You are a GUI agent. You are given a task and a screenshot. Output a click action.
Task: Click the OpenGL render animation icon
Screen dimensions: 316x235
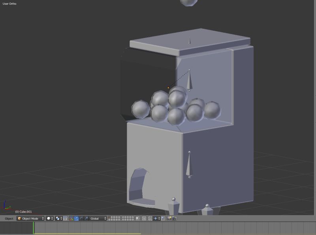[x=175, y=218]
